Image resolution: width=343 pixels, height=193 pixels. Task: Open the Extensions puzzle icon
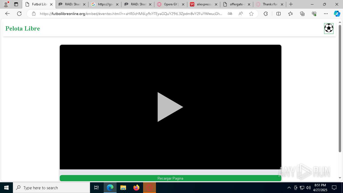click(266, 14)
